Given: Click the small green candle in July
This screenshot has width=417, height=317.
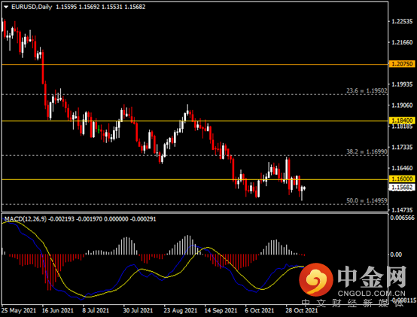Looking at the screenshot, I should 99,130.
